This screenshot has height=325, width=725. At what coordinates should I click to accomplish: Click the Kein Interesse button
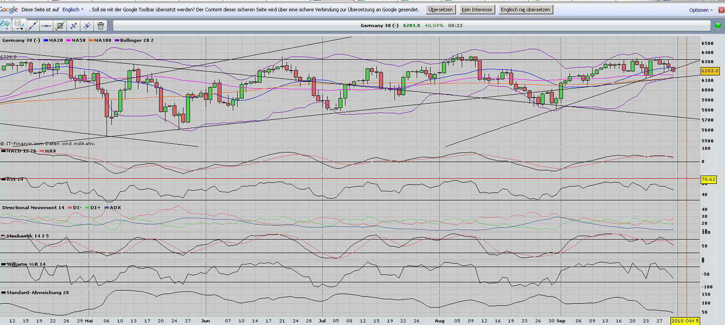coord(476,9)
